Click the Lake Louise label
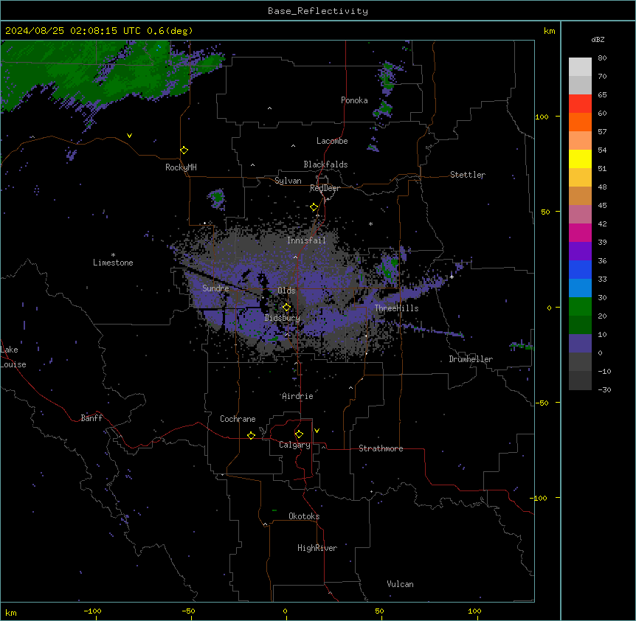This screenshot has height=621, width=636. pos(13,357)
